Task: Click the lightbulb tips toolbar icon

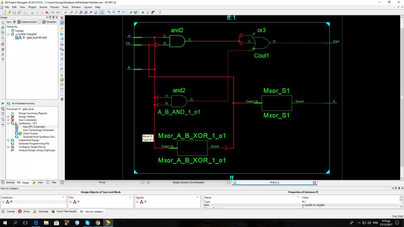Action: click(x=160, y=12)
